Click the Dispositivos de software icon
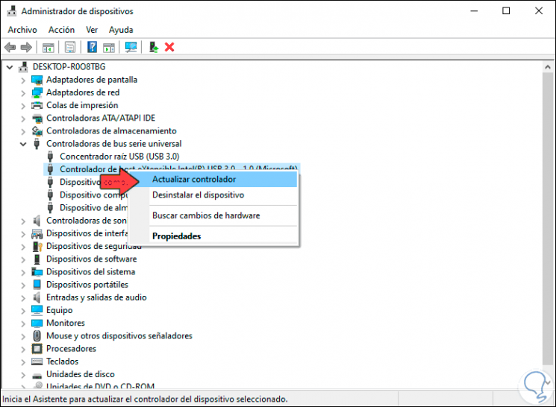 point(37,259)
